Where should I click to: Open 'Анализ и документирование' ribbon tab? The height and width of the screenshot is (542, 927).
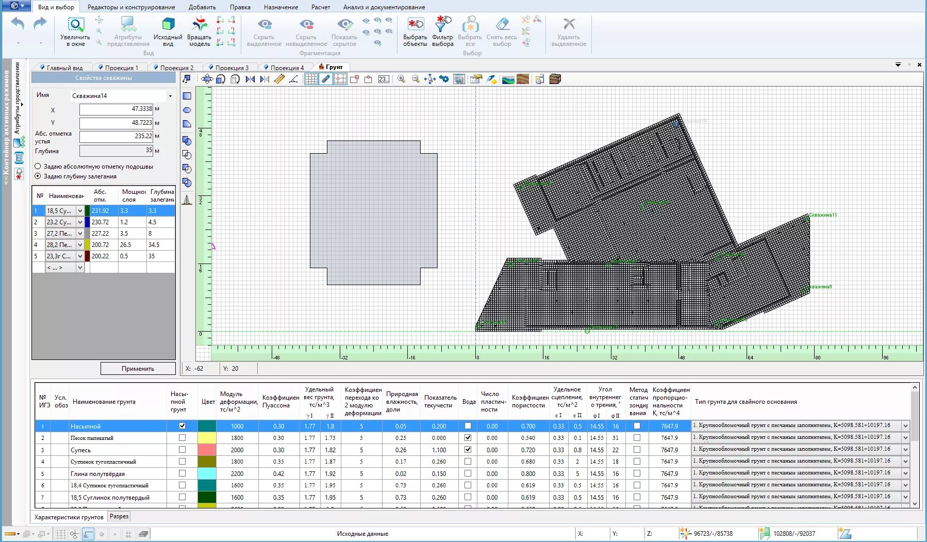(384, 7)
